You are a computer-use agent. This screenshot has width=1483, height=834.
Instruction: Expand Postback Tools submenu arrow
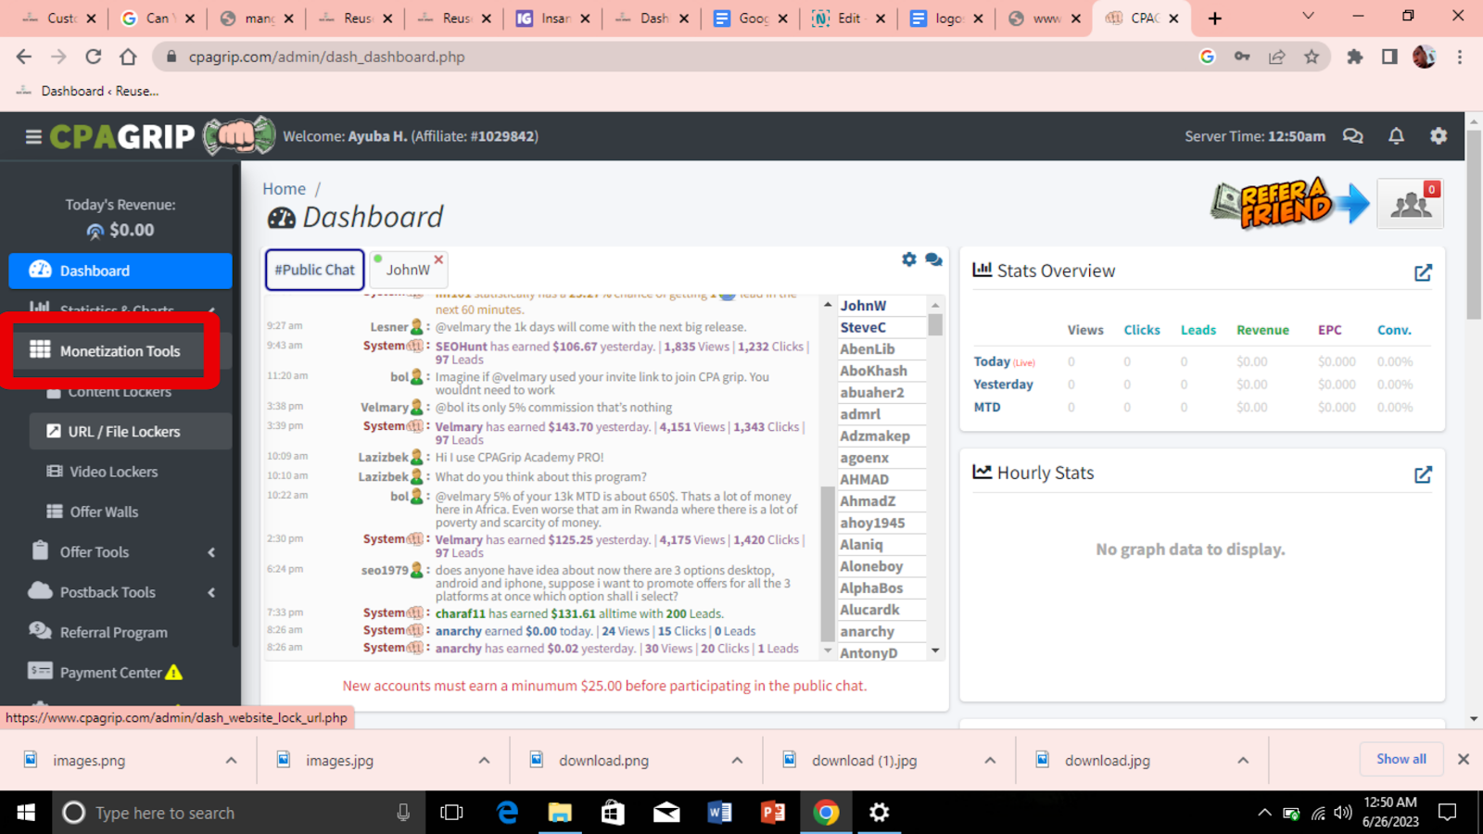tap(211, 592)
